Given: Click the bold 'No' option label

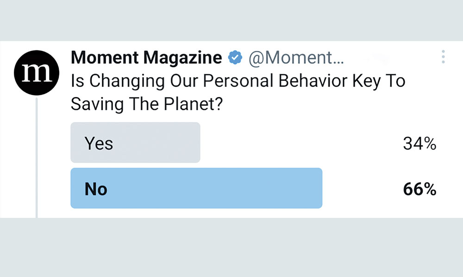Looking at the screenshot, I should coord(96,189).
